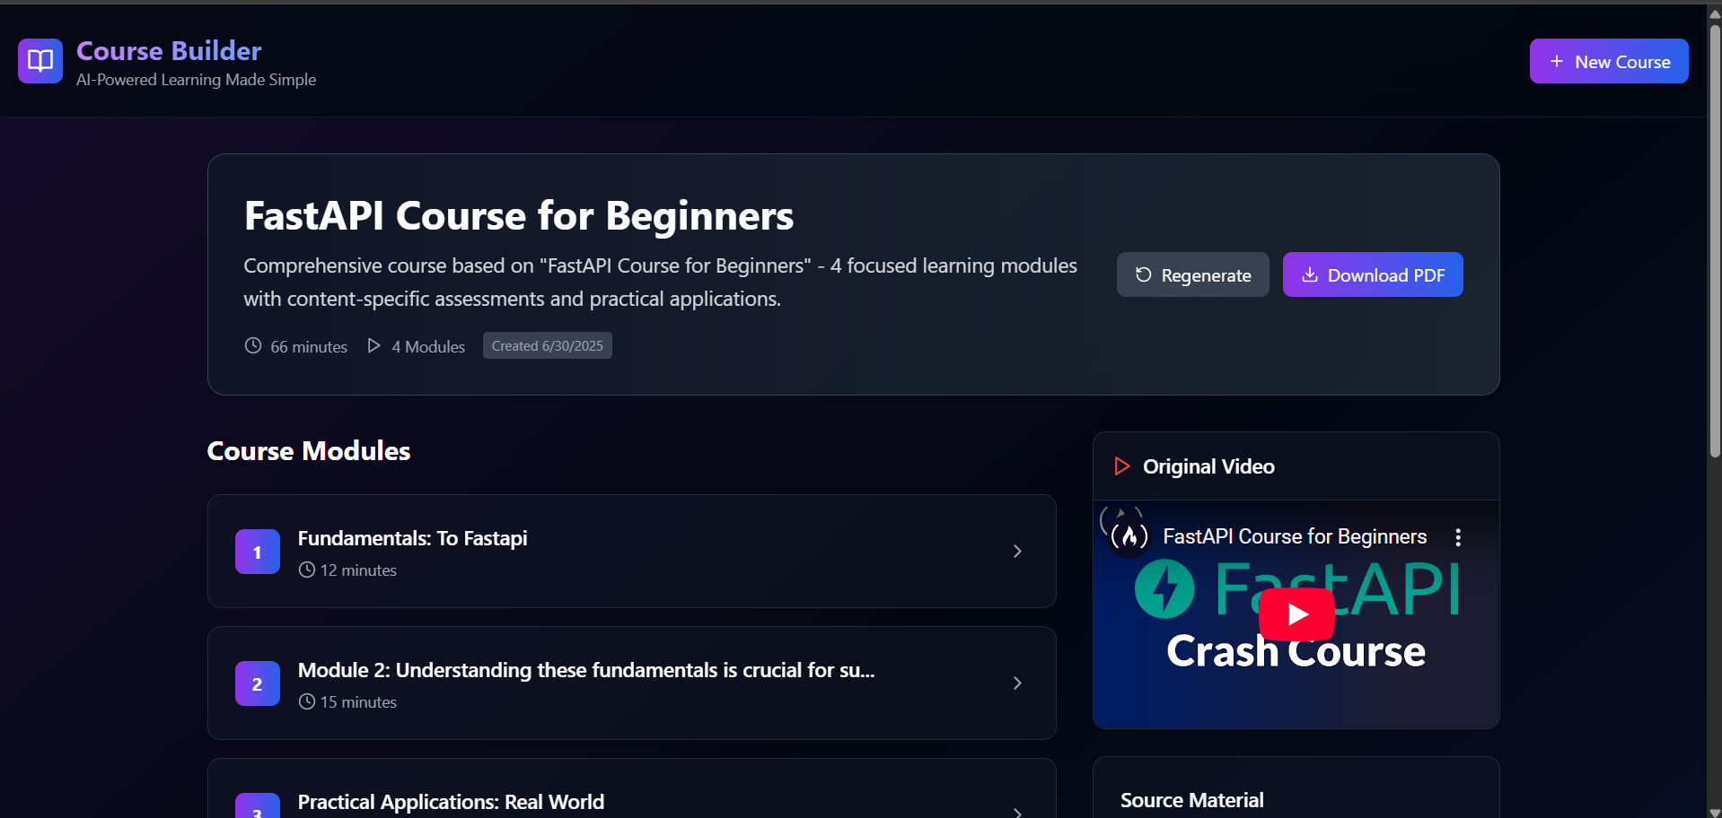The image size is (1722, 818).
Task: Open the FastAPI Course for Beginners video title
Action: [1295, 536]
